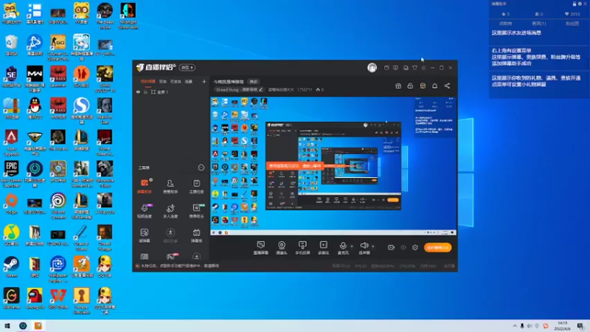The image size is (590, 332).
Task: Open the multi-person co-stream tool
Action: (170, 211)
